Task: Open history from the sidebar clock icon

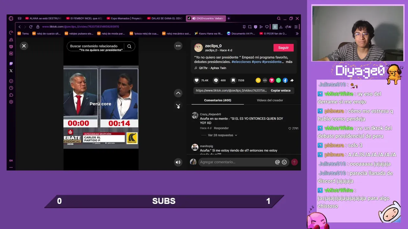Action: 11,88
